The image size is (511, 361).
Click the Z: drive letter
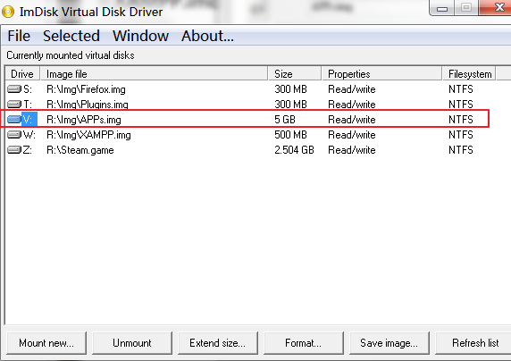pos(28,150)
